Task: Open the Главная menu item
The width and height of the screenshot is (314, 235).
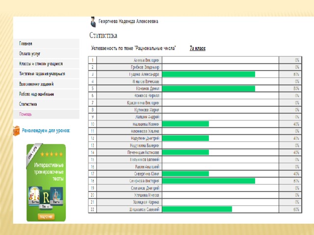Action: [46, 44]
